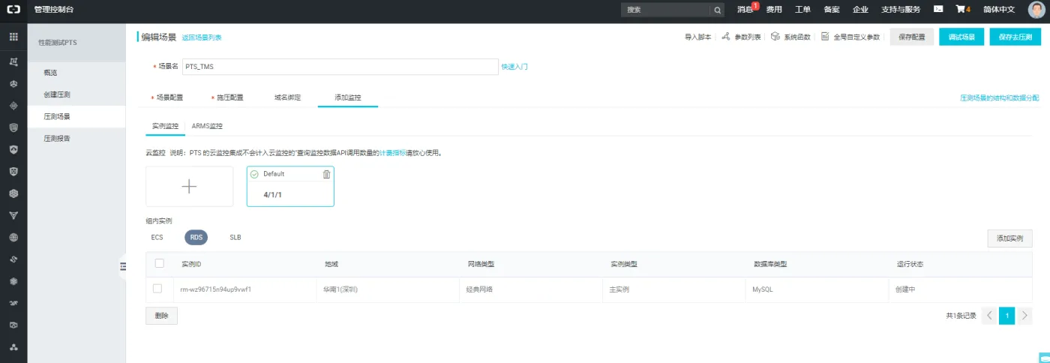Add a new cloud monitor group with plus tile
Screen dimensions: 1050x363
[x=190, y=186]
